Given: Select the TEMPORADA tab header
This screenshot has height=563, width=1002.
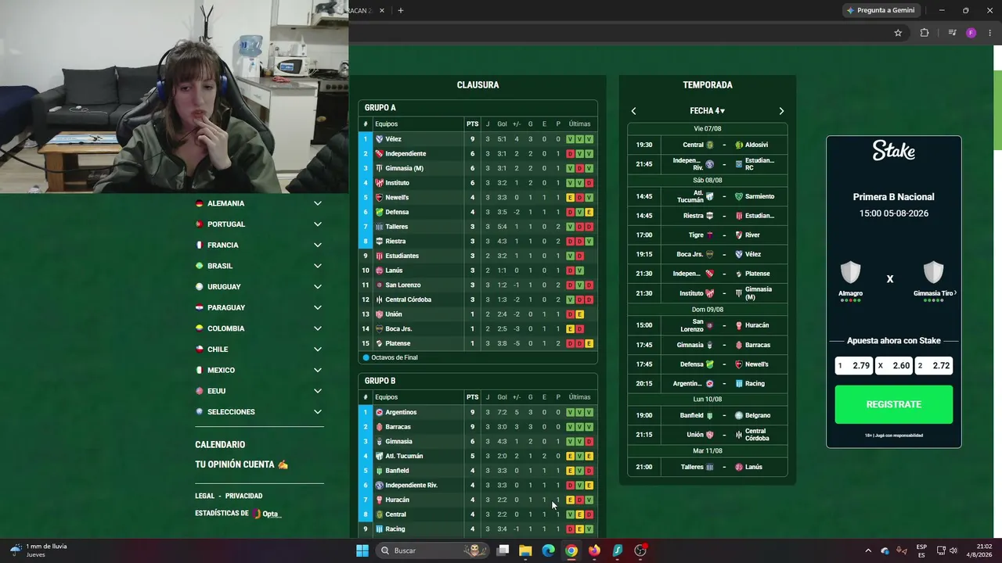Looking at the screenshot, I should tap(708, 85).
